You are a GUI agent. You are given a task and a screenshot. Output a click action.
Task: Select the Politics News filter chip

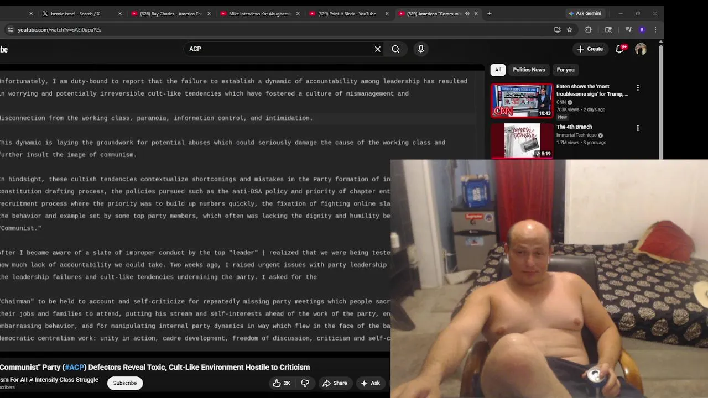pos(529,70)
